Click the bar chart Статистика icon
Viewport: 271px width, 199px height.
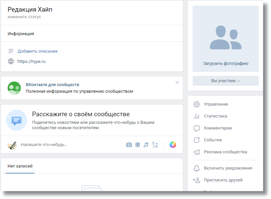pyautogui.click(x=197, y=116)
